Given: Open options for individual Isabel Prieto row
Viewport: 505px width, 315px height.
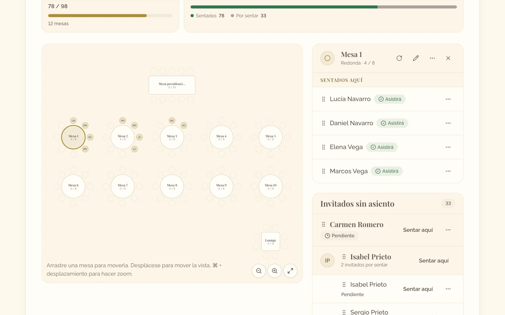Looking at the screenshot, I should [x=448, y=289].
